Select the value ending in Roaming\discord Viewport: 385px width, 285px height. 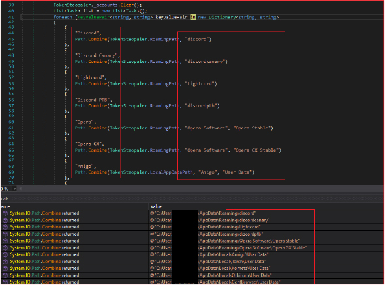point(203,213)
